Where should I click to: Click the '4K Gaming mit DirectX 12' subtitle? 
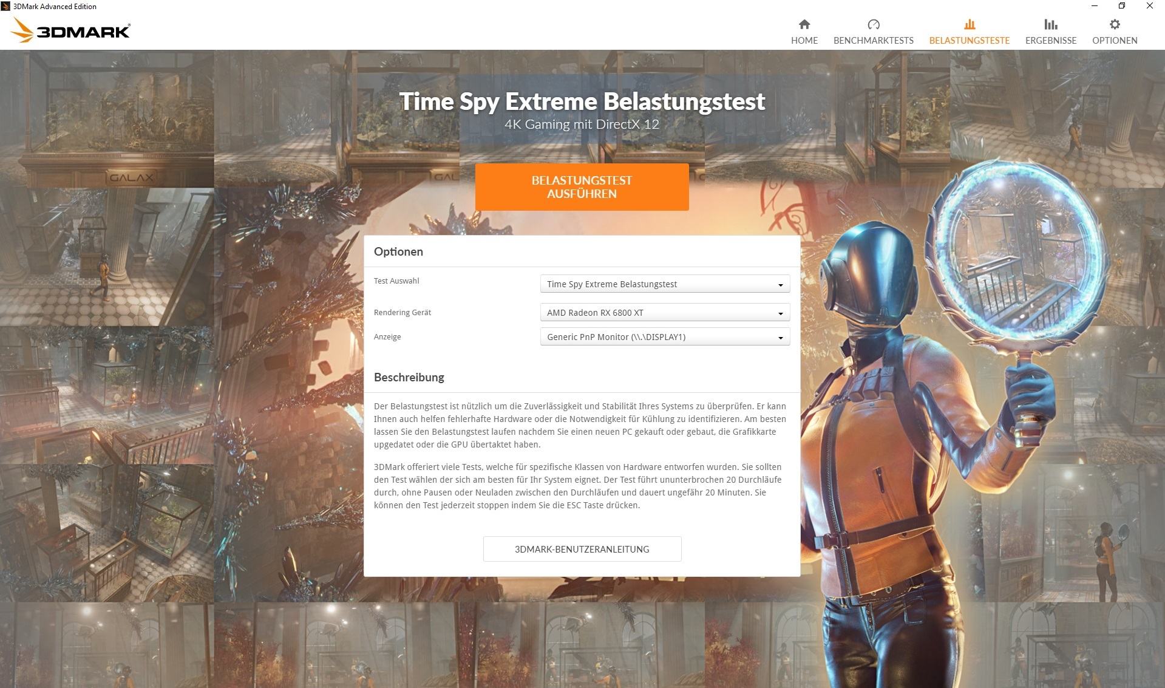(582, 124)
